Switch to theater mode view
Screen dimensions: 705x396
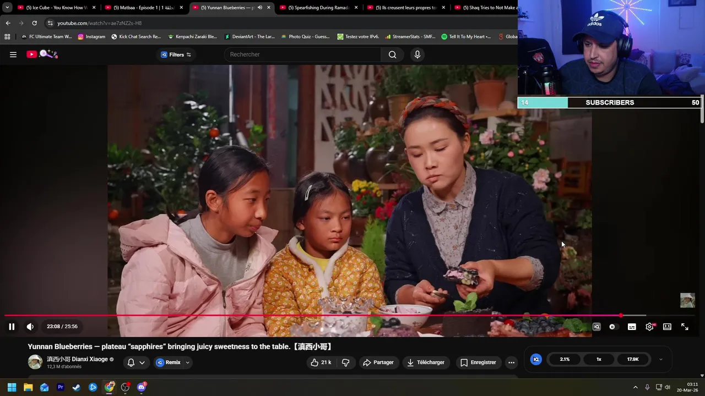(x=667, y=327)
